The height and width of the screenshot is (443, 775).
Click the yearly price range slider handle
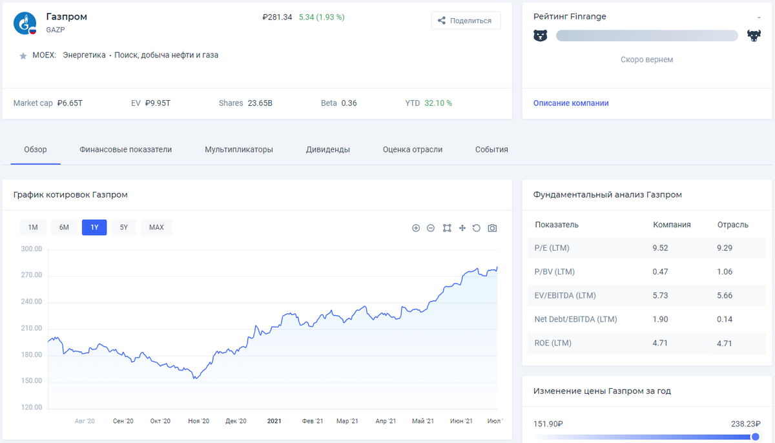pos(755,437)
